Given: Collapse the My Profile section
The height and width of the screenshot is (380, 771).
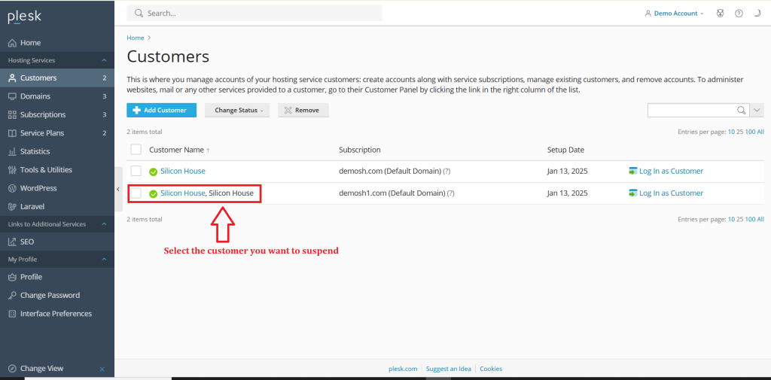Looking at the screenshot, I should click(104, 259).
